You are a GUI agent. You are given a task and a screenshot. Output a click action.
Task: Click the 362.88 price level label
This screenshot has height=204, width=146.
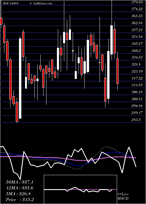tap(137, 23)
